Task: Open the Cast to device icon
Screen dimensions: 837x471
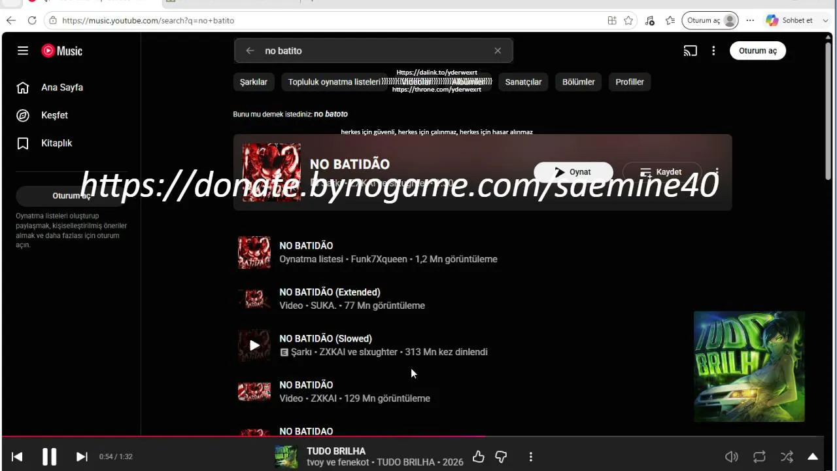Action: [691, 50]
